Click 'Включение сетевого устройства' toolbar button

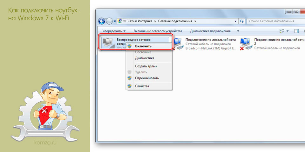[158, 31]
